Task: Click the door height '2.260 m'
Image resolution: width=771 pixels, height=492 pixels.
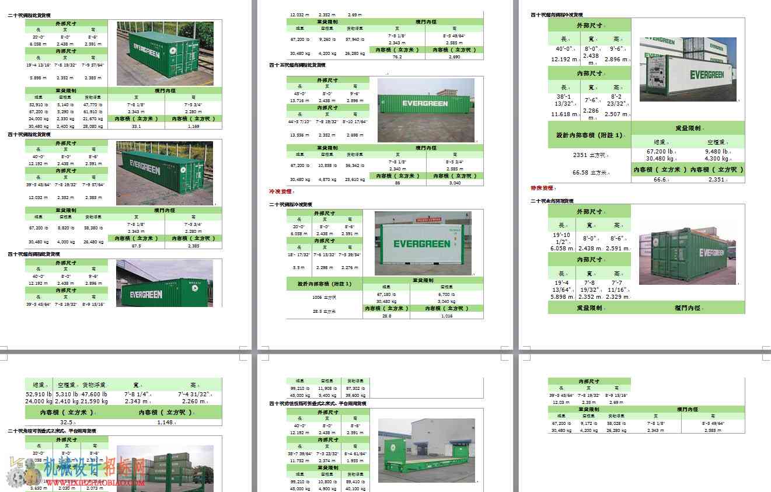Action: coord(193,402)
